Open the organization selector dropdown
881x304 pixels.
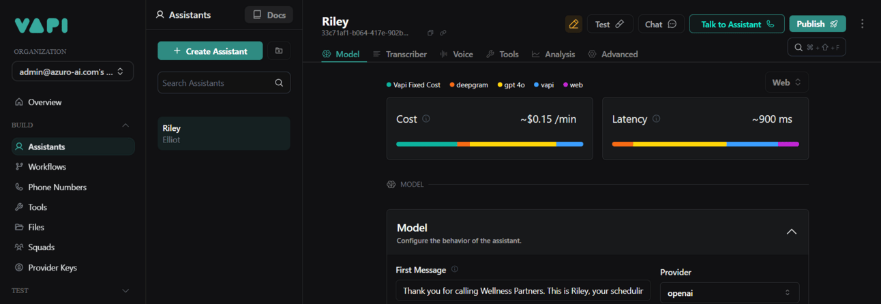(72, 71)
